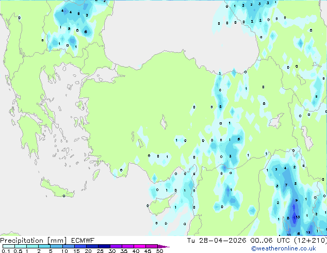327x253 pixels.
Task: Pick the 15 to 20 mm legend color
Action: pos(80,246)
